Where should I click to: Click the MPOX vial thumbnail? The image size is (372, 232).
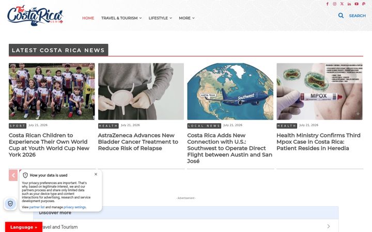coord(320,91)
